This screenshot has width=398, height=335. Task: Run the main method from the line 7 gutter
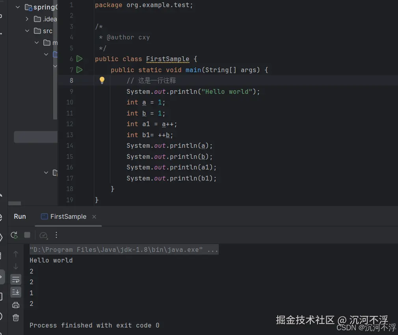pyautogui.click(x=80, y=70)
